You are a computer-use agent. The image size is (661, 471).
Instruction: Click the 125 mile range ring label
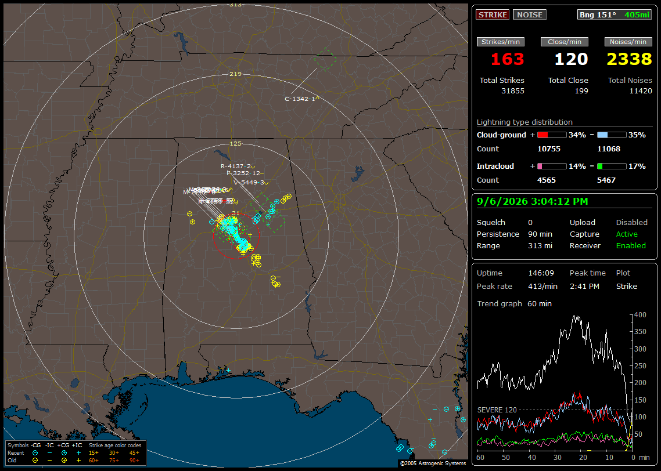235,144
